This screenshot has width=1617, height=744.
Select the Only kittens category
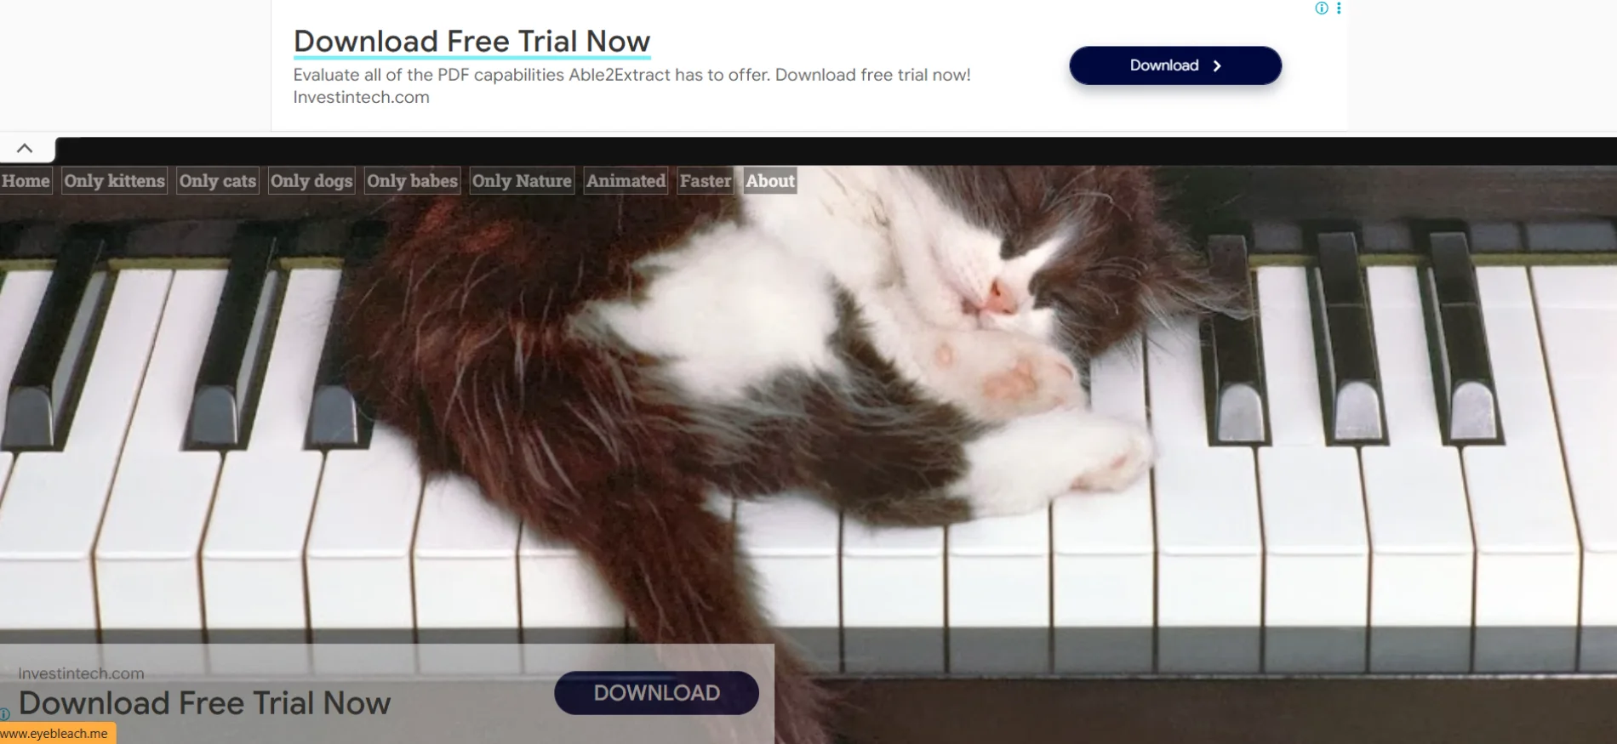[114, 180]
